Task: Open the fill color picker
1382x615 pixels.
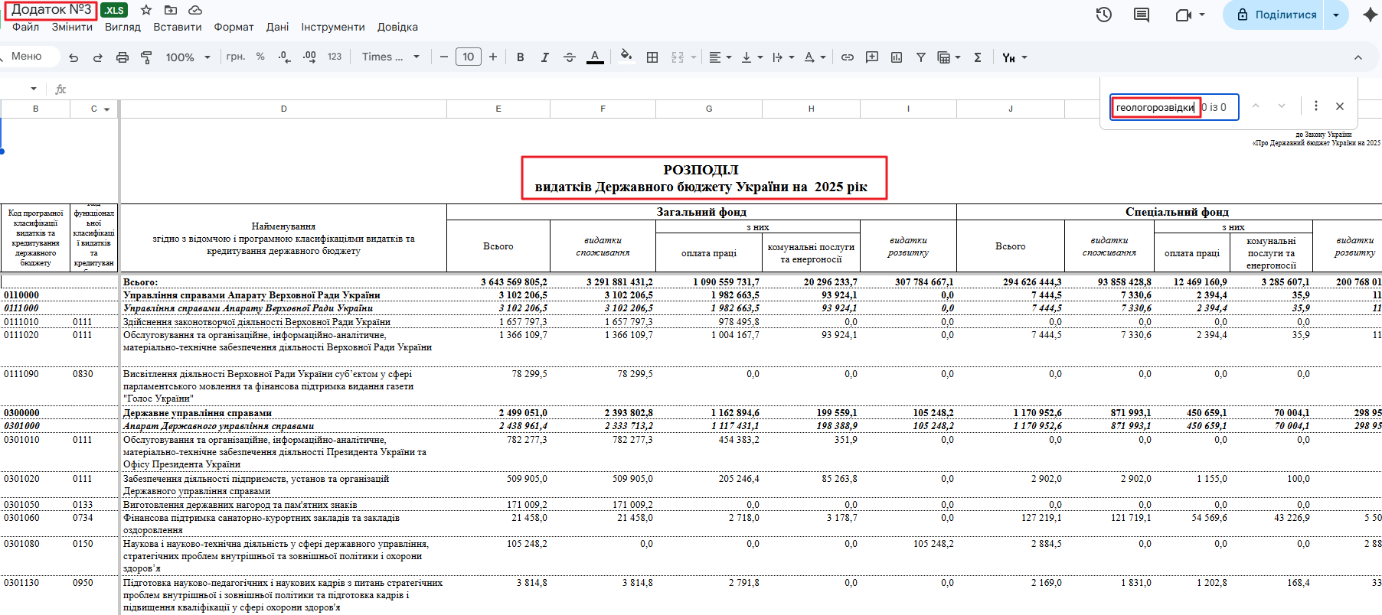Action: pos(626,57)
